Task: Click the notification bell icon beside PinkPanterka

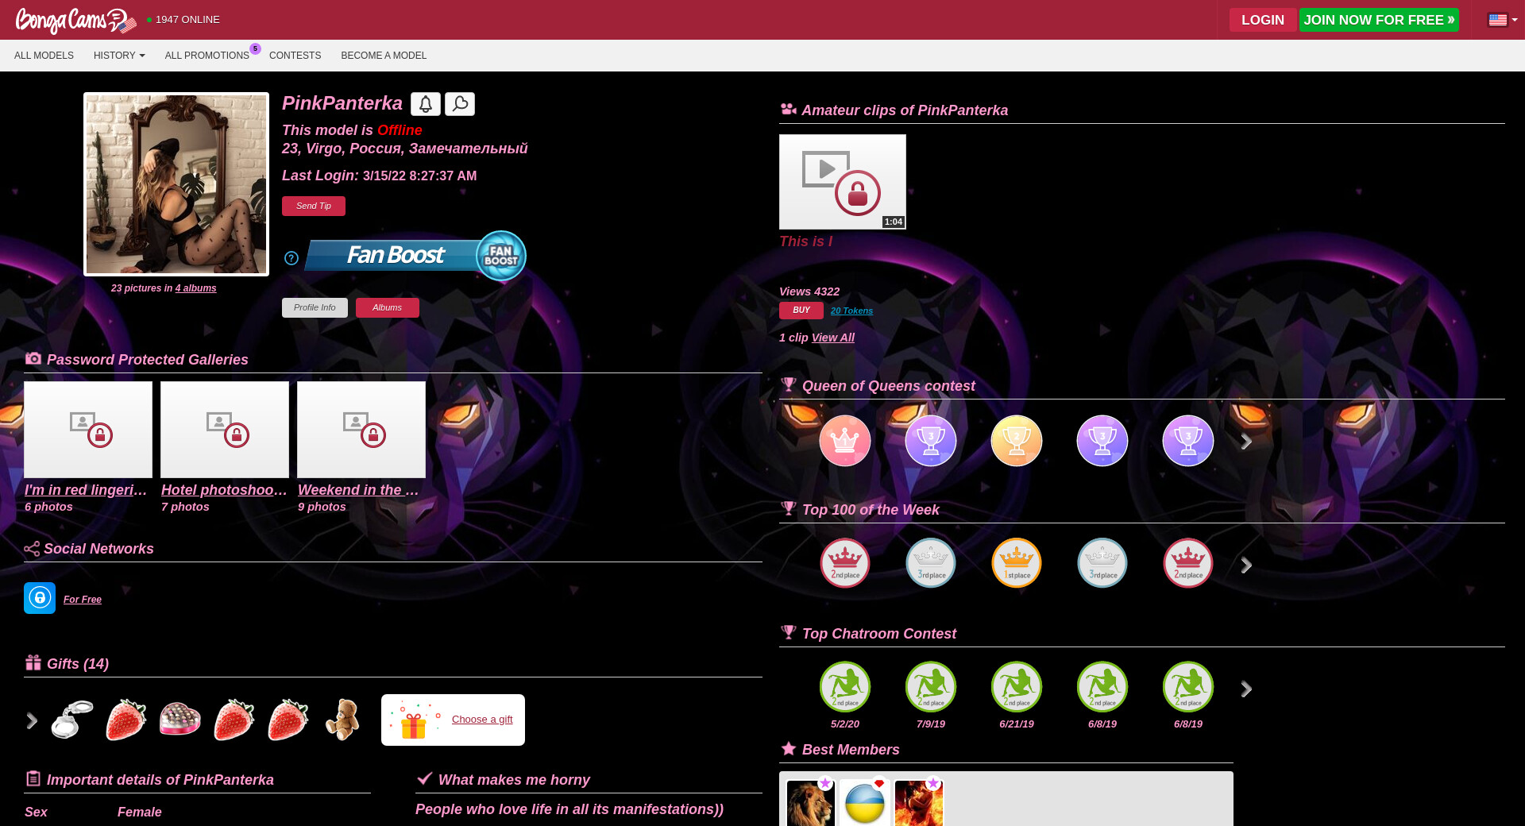Action: (x=426, y=104)
